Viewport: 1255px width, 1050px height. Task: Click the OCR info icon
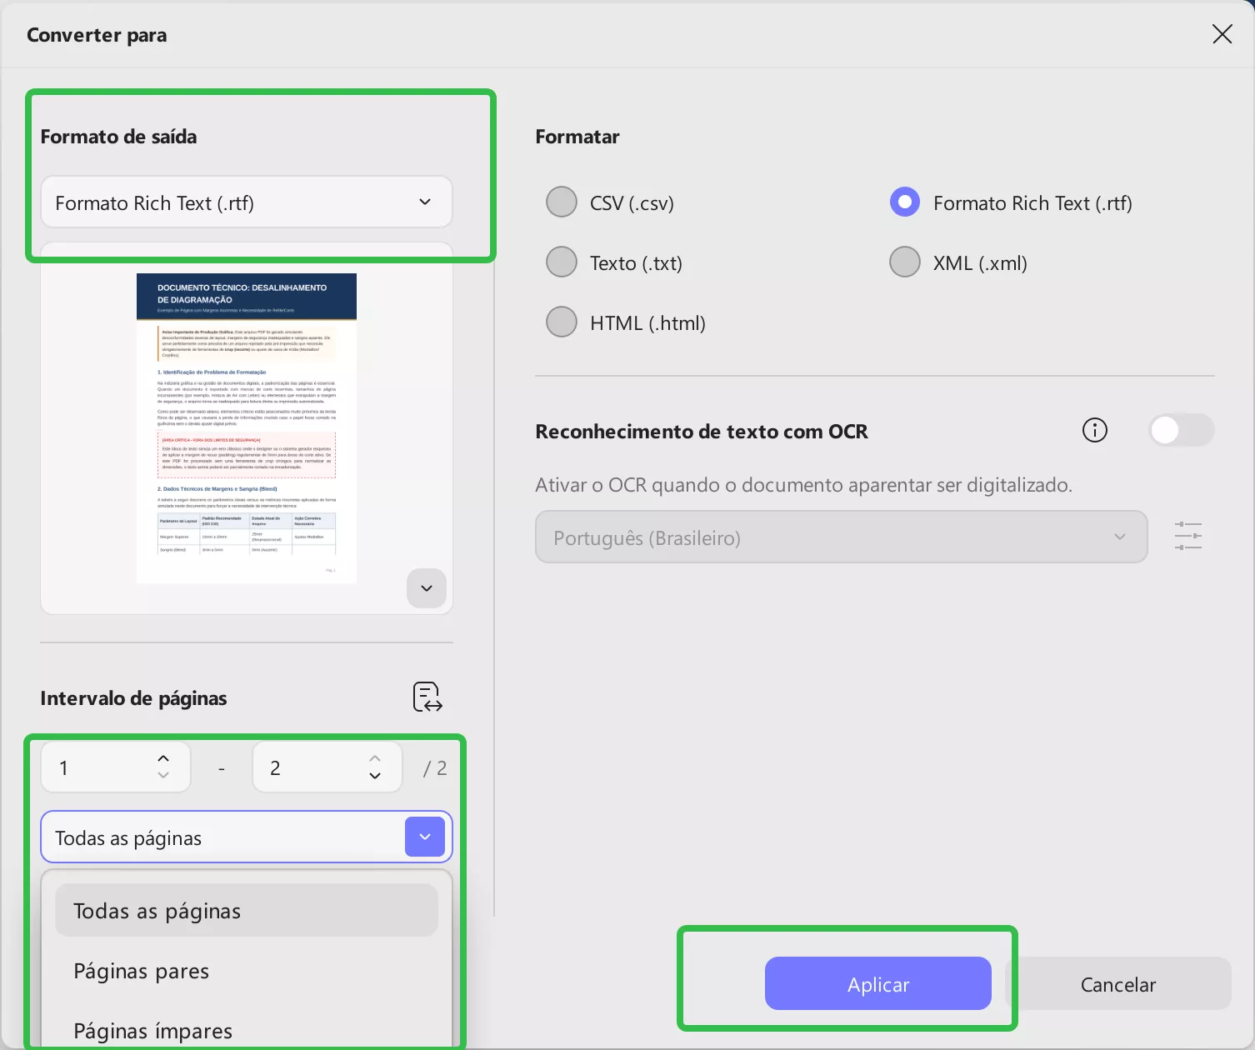[x=1094, y=430]
